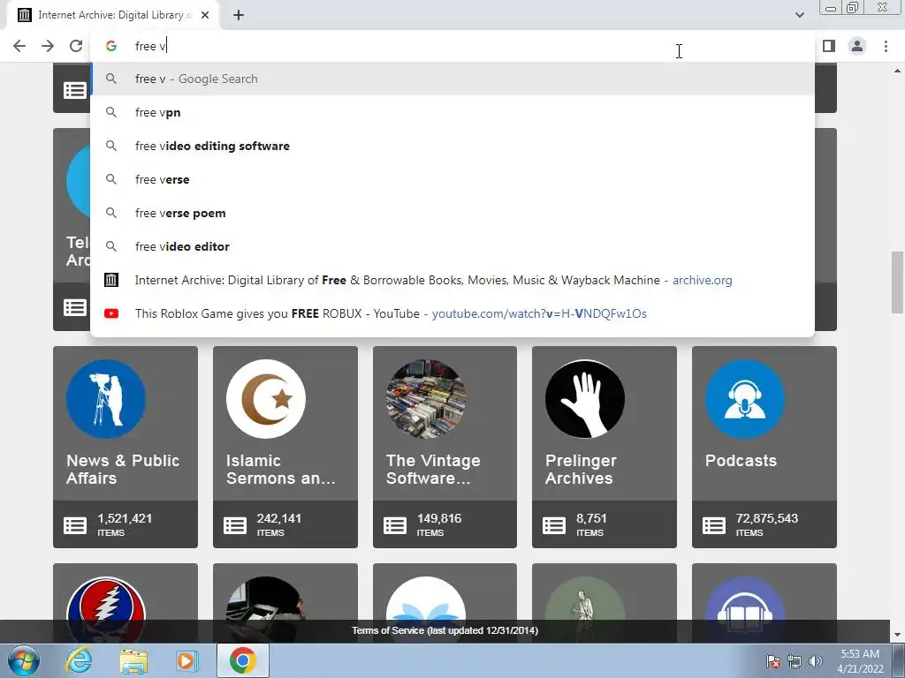Open Windows Media Player on taskbar
905x678 pixels.
pos(187,660)
